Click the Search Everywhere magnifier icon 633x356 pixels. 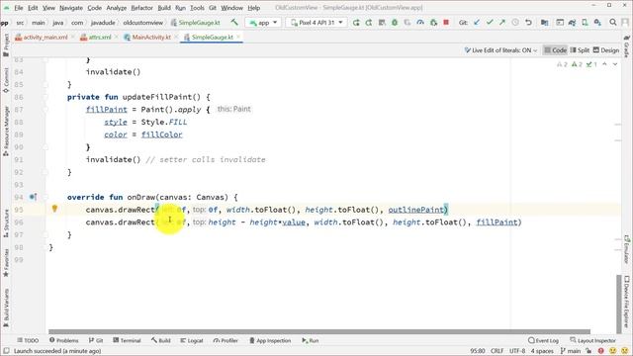tap(613, 23)
